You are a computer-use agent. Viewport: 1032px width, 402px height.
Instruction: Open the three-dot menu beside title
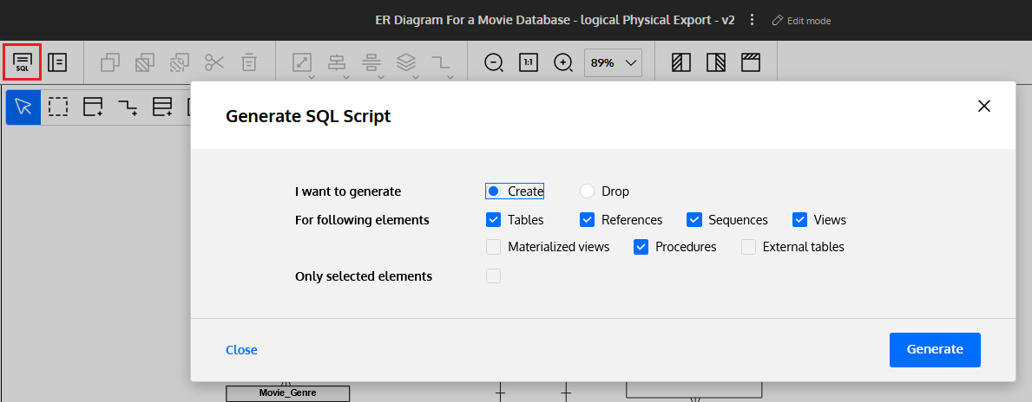click(x=753, y=21)
